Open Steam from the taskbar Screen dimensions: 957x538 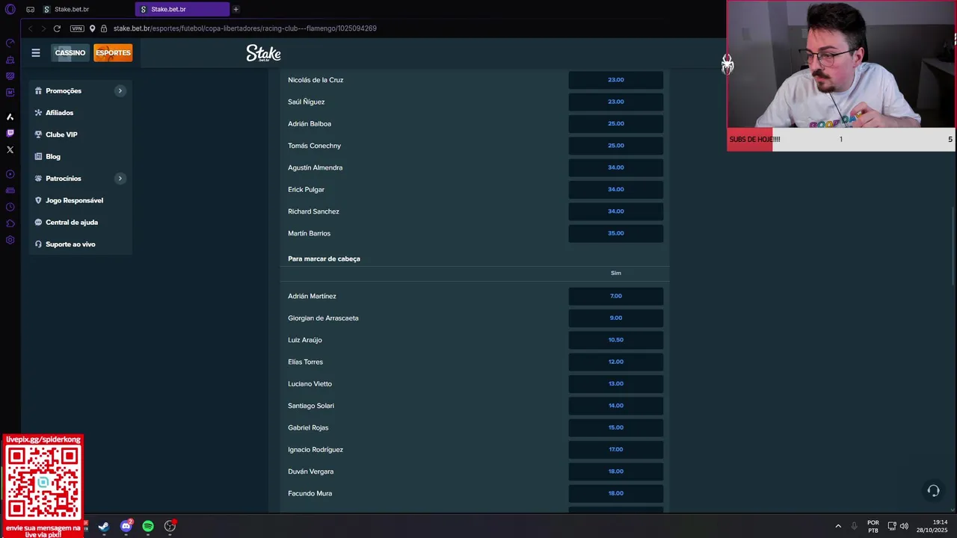tap(103, 526)
